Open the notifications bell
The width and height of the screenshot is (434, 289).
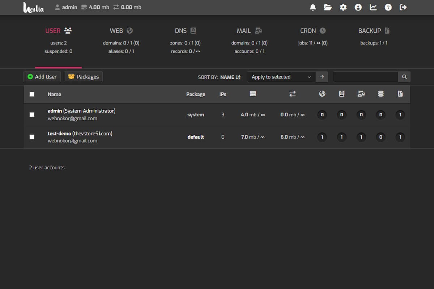click(313, 7)
